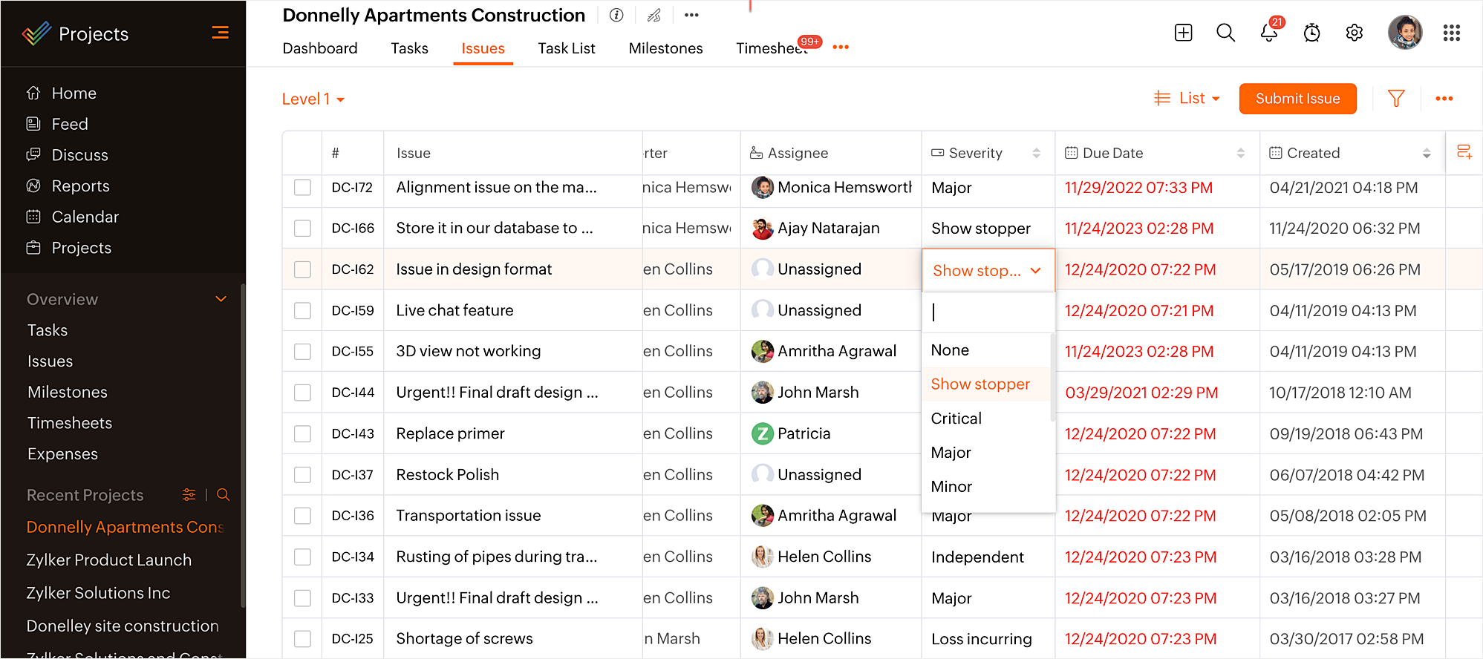
Task: Click the severity dropdown list scrollbar
Action: pos(1052,378)
